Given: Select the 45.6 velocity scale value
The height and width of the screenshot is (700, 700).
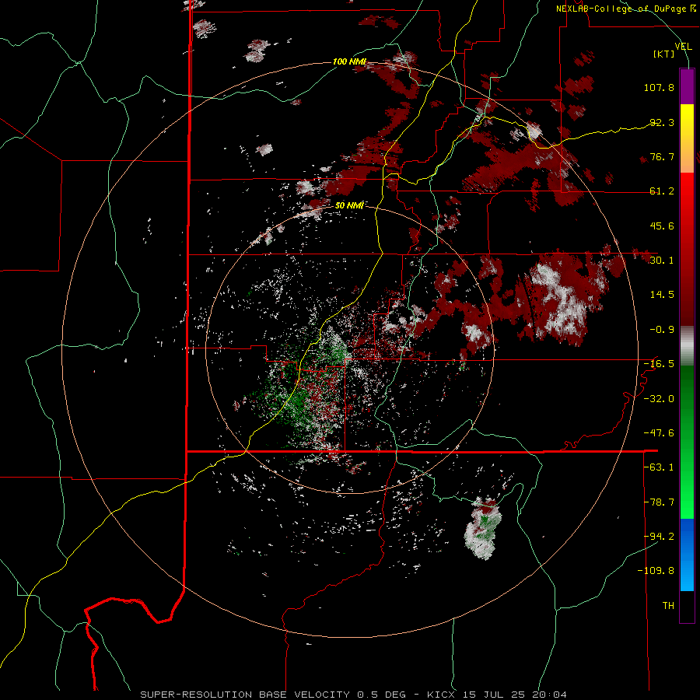Looking at the screenshot, I should pyautogui.click(x=662, y=226).
